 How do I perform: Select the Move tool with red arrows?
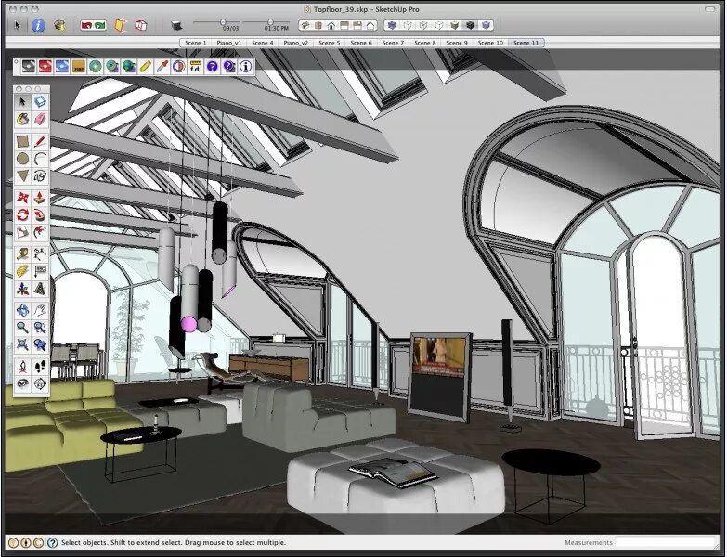22,198
